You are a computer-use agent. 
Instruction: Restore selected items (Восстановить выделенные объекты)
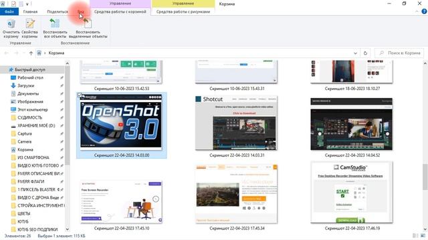(x=88, y=29)
